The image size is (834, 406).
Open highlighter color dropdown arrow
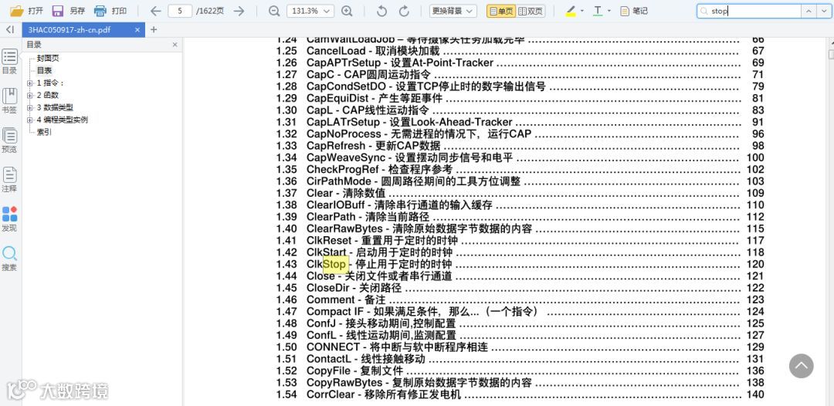tap(582, 11)
